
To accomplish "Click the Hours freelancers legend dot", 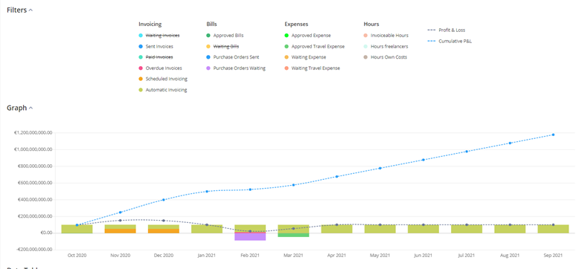I will (x=365, y=46).
